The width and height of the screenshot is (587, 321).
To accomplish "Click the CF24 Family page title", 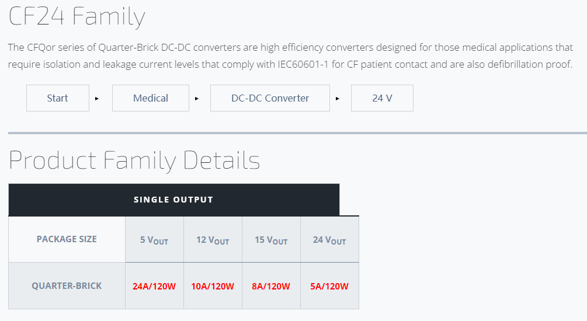I will 77,17.
